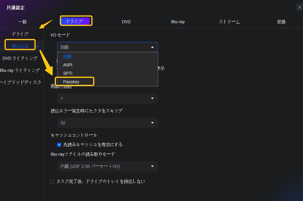Image resolution: width=303 pixels, height=201 pixels.
Task: Choose Passkey from the I/O mode list
Action: [x=71, y=82]
